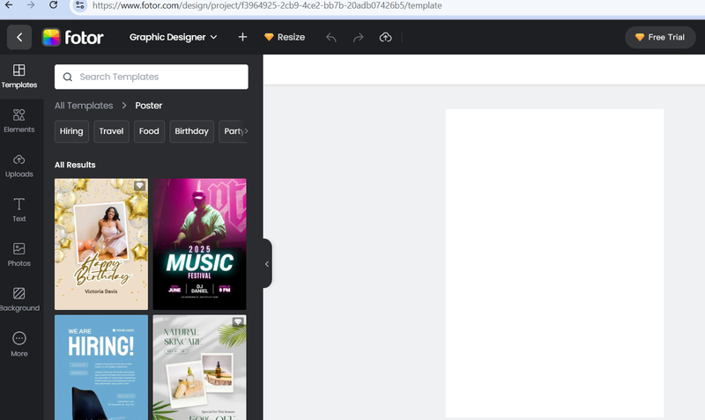Go to All Templates breadcrumb link

click(x=84, y=106)
